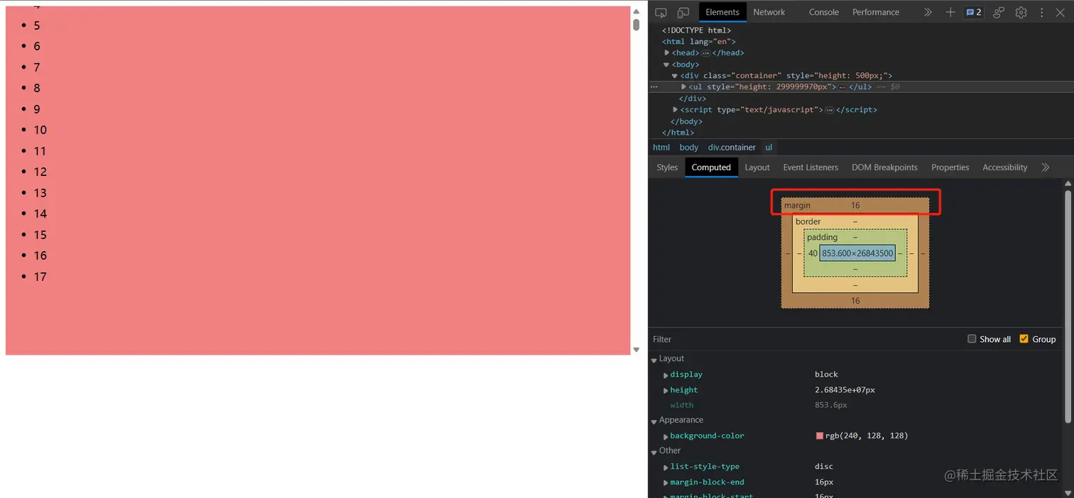Switch to the Elements tab
Image resolution: width=1074 pixels, height=498 pixels.
tap(722, 12)
